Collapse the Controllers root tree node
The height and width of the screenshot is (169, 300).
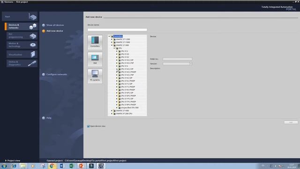coord(109,36)
